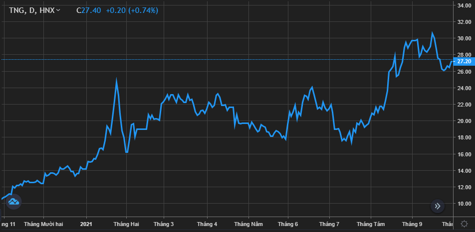Click the 16.00 price axis label
The image size is (475, 232).
pos(464,154)
